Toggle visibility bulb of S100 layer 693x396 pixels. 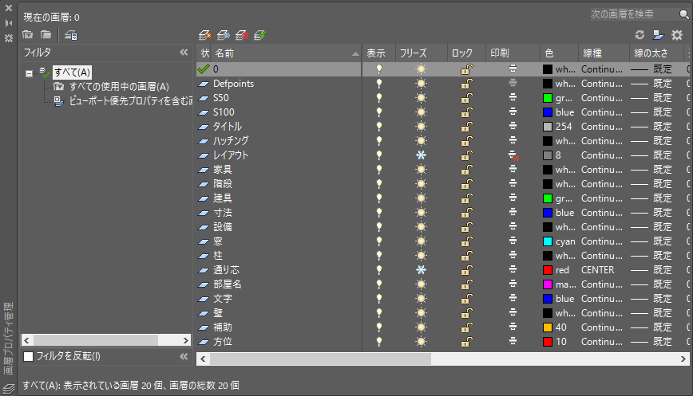click(x=378, y=112)
